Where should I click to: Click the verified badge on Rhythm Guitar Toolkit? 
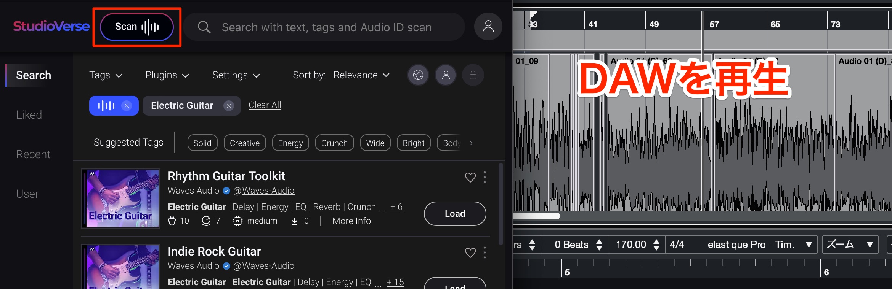(226, 191)
